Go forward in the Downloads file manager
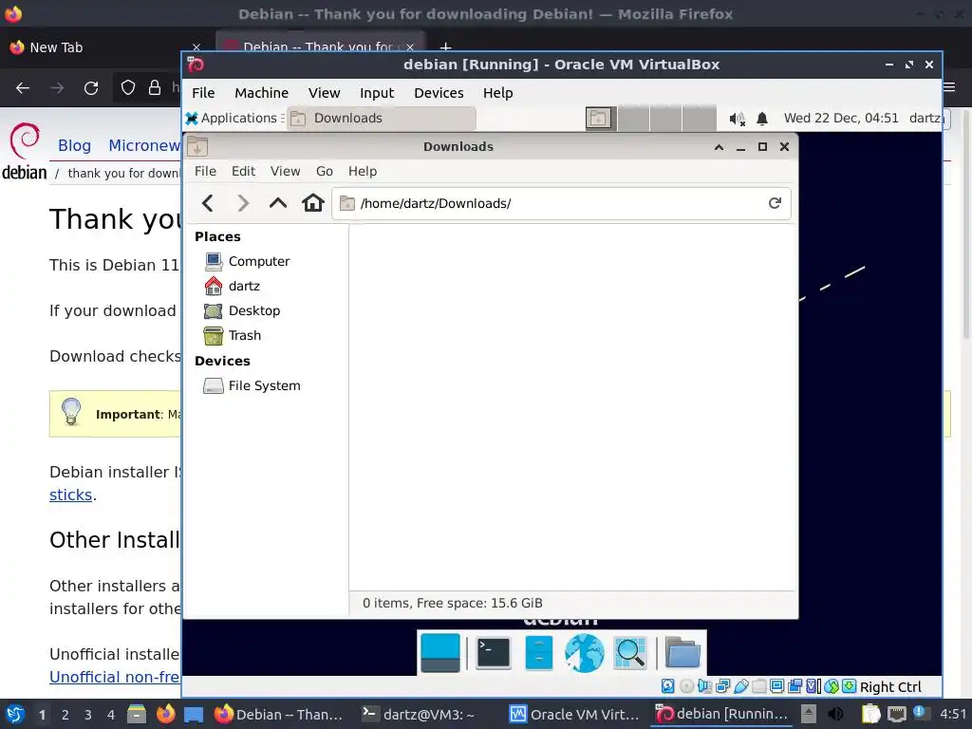Image resolution: width=972 pixels, height=729 pixels. (243, 203)
